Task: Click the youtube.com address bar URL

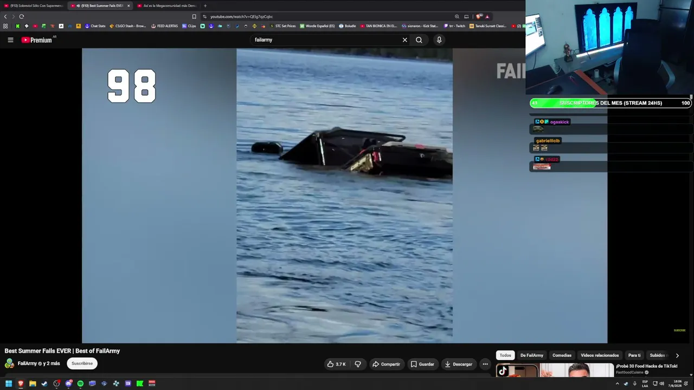Action: 241,16
